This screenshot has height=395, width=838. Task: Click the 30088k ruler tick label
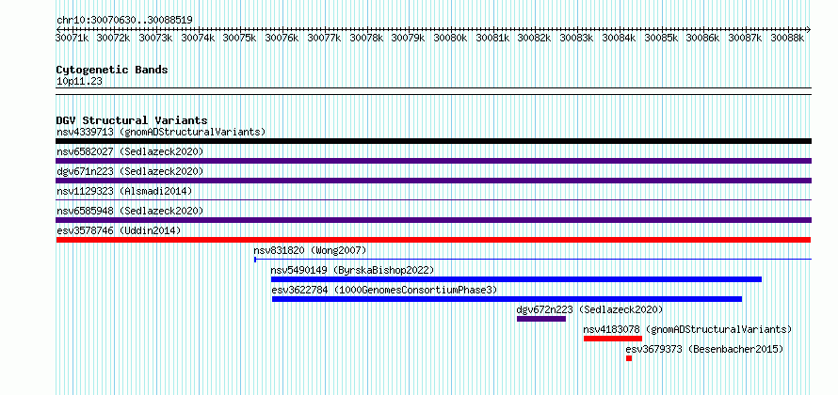coord(787,38)
